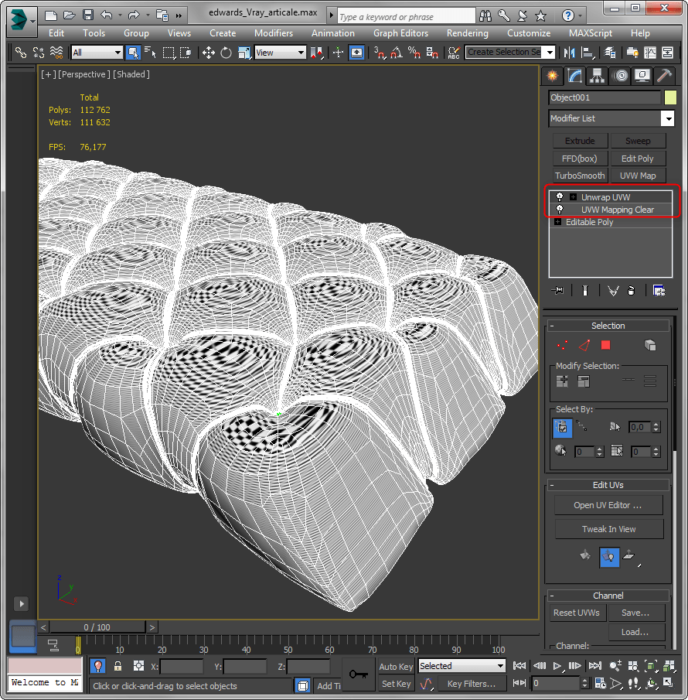This screenshot has width=688, height=700.
Task: Open the Utilities hammer panel tab
Action: (x=663, y=75)
